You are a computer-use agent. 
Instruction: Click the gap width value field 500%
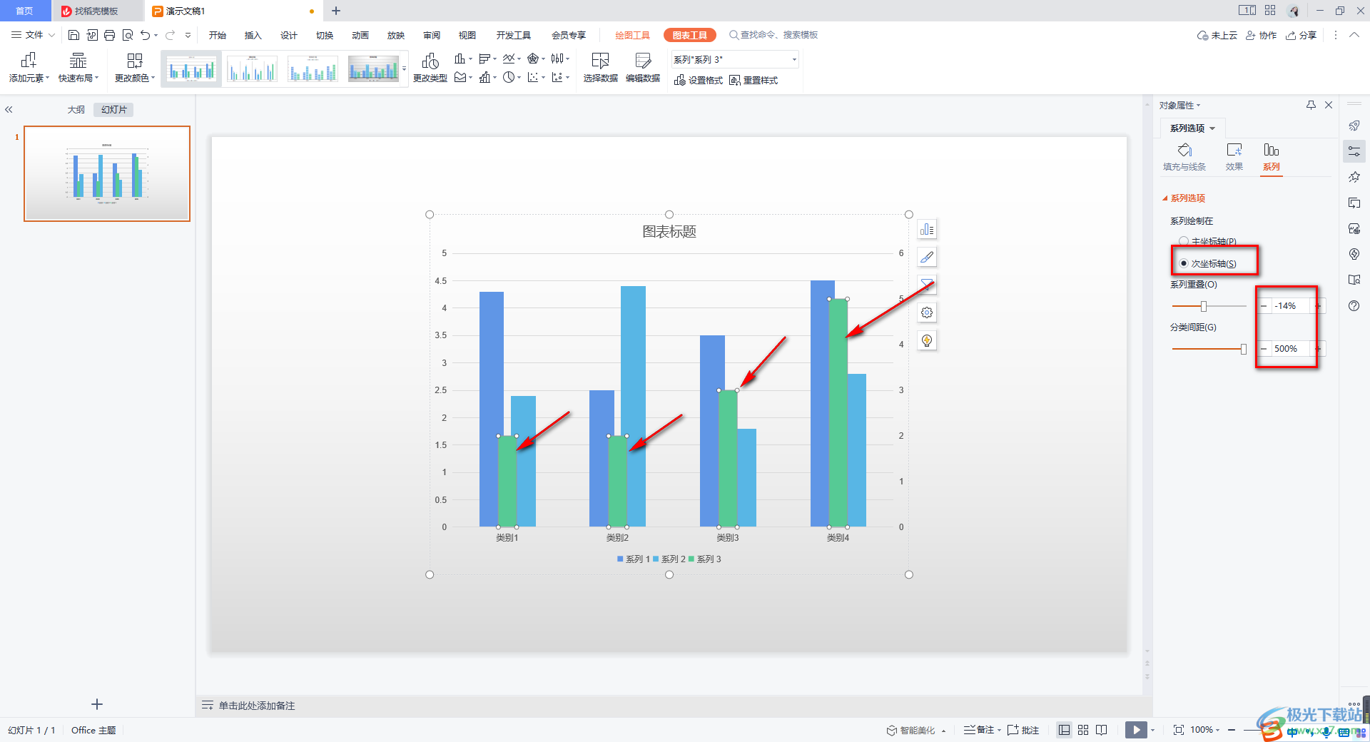(1291, 349)
